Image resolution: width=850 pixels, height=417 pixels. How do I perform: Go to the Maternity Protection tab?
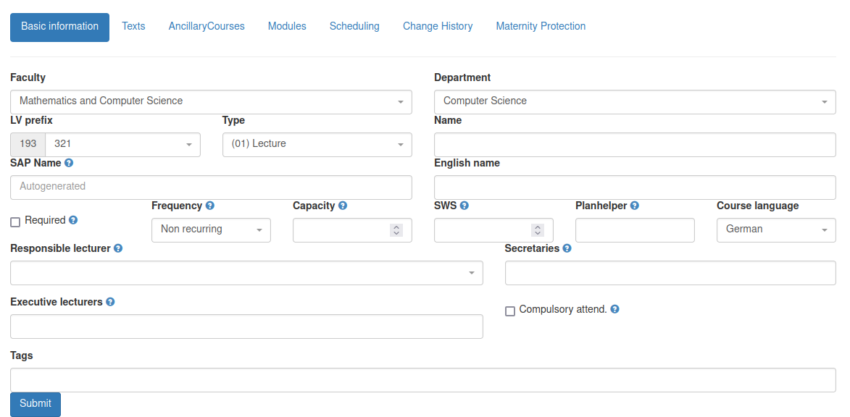click(x=541, y=26)
